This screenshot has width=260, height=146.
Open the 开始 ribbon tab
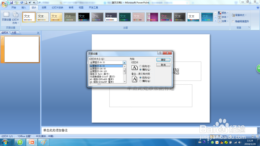(x=14, y=8)
